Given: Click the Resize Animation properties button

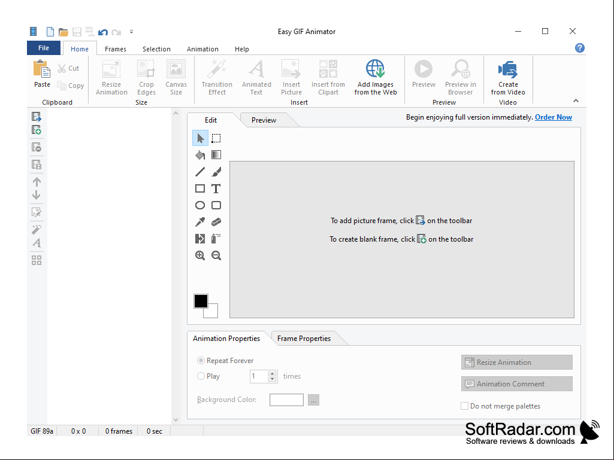Looking at the screenshot, I should tap(517, 362).
